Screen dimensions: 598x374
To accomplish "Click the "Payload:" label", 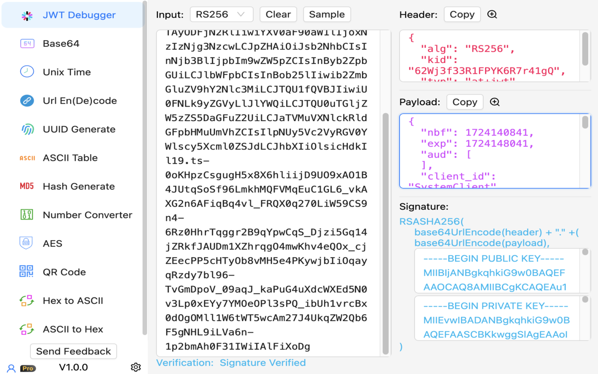I will 420,102.
